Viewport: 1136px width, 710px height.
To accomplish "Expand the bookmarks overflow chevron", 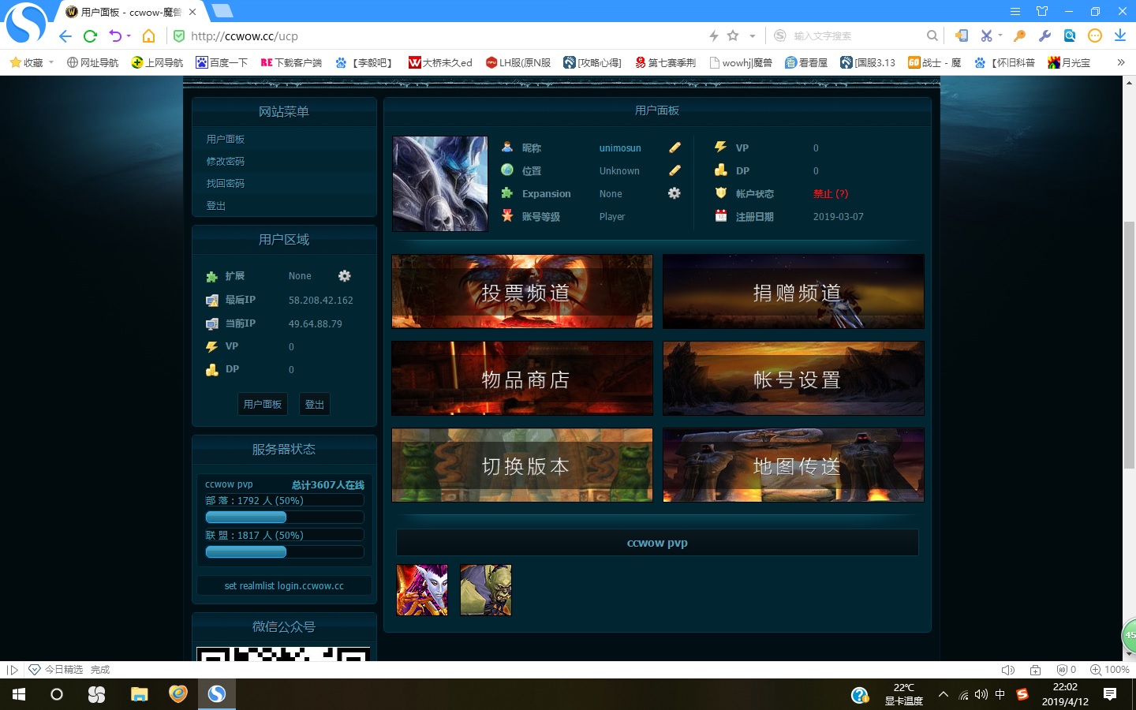I will point(1120,62).
